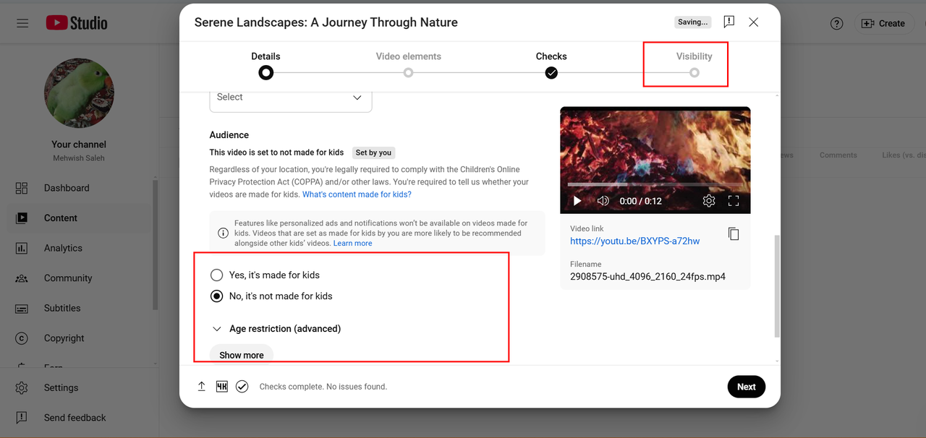The height and width of the screenshot is (438, 926).
Task: Click the checks complete checkmark icon
Action: [242, 387]
